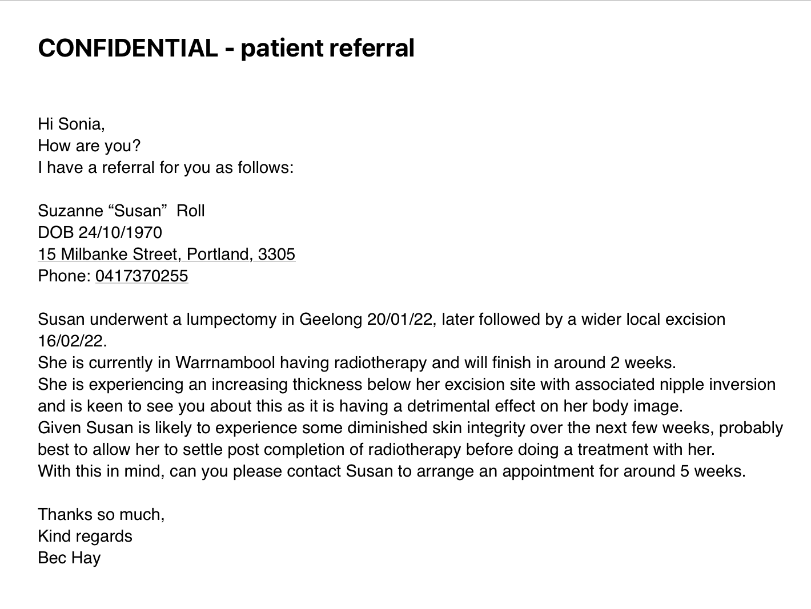Click the Thanks so much line
Image resolution: width=811 pixels, height=609 pixels.
[x=101, y=514]
